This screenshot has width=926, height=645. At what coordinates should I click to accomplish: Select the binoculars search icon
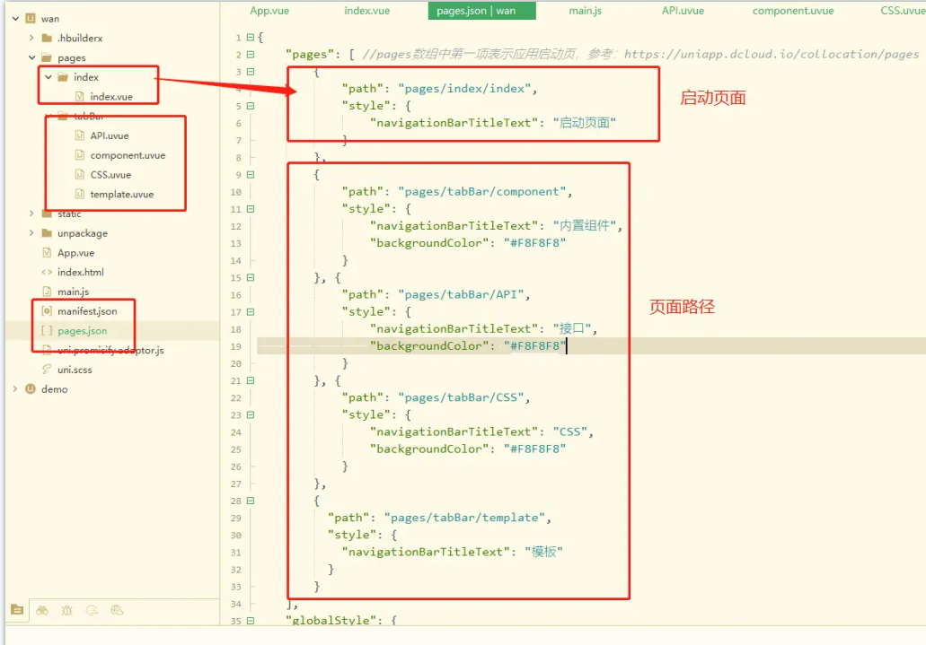42,610
